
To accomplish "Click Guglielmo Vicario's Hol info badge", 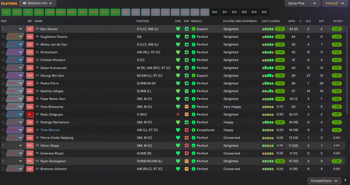I will tap(30, 37).
